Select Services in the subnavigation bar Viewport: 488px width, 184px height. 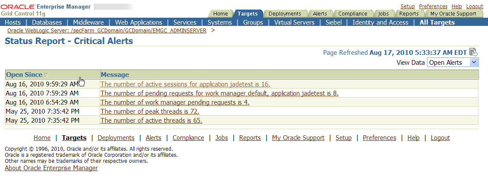tap(185, 22)
